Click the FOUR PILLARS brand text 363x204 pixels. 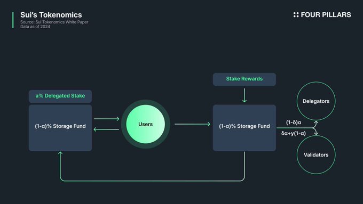coord(326,15)
